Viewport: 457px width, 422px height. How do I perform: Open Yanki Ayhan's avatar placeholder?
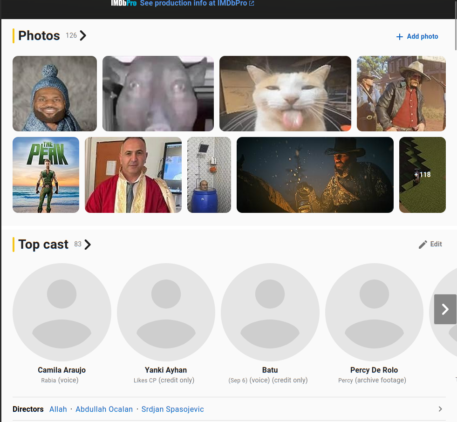166,312
